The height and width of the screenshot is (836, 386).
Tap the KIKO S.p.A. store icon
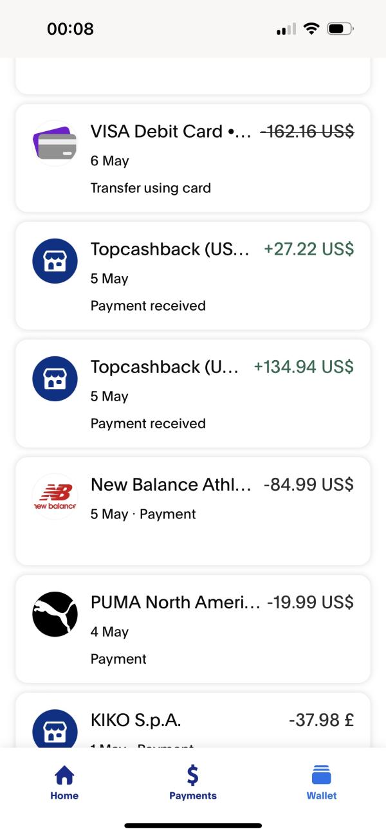[55, 729]
